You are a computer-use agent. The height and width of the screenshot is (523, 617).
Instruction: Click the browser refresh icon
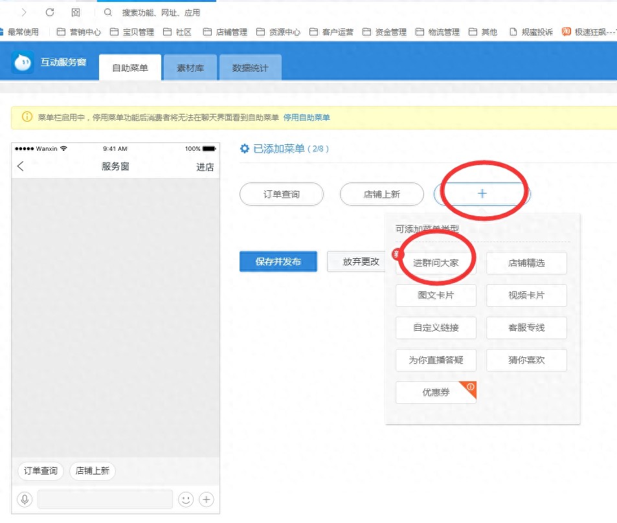tap(49, 11)
